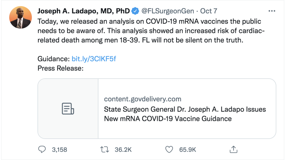Click the tweet body text about mRNA vaccines
The width and height of the screenshot is (285, 160).
[x=151, y=31]
